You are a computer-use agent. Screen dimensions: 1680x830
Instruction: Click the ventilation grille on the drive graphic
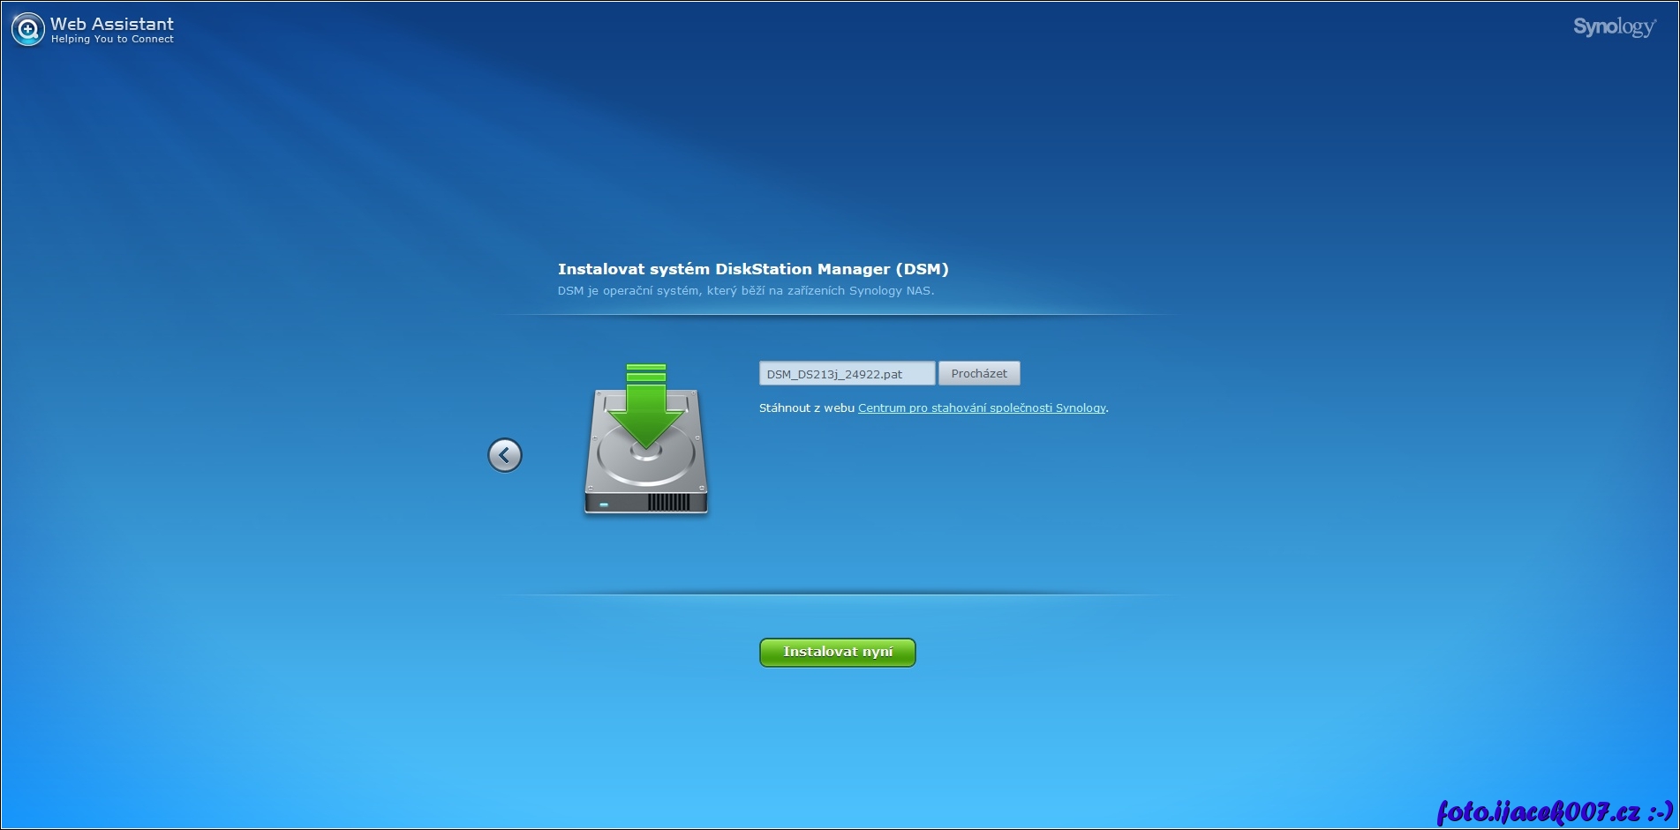pyautogui.click(x=668, y=503)
